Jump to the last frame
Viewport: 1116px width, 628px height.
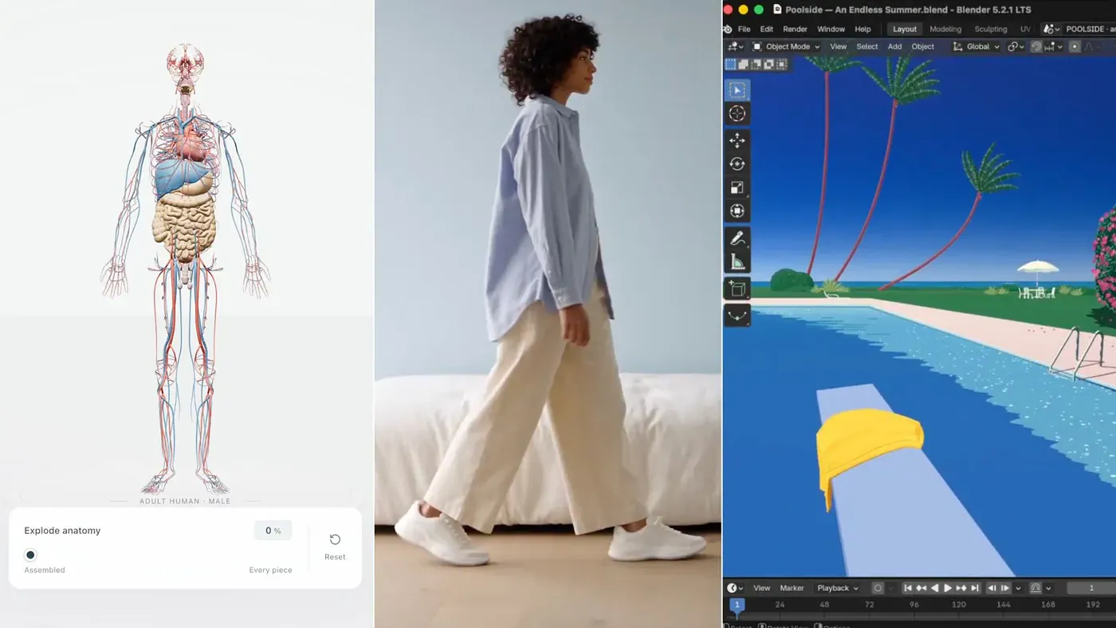pyautogui.click(x=975, y=588)
